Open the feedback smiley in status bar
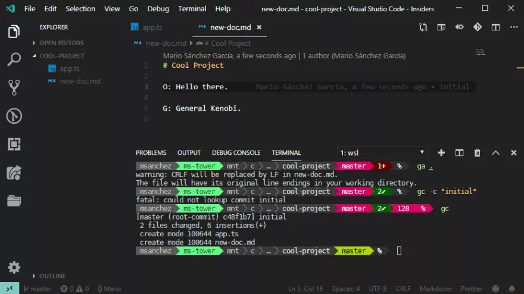524x294 pixels. tap(495, 289)
